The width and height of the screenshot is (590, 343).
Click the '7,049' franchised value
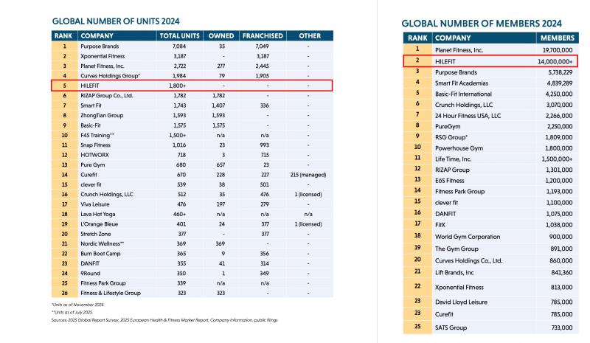click(x=262, y=46)
